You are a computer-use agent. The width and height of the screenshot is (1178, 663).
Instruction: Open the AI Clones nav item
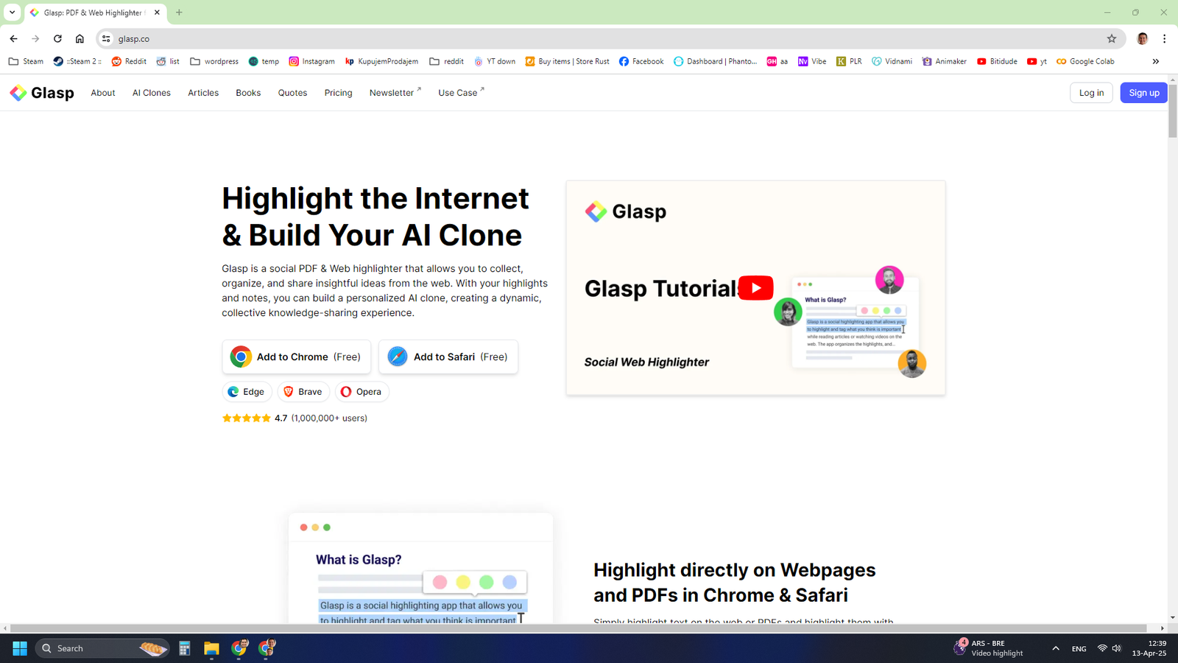[152, 93]
